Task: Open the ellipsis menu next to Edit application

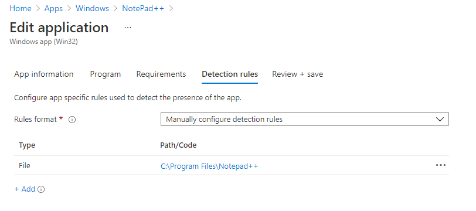Action: click(128, 28)
